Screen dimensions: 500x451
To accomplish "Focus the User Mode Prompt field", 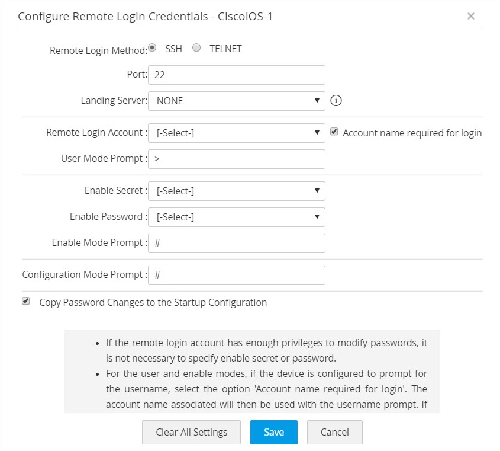I will point(236,159).
